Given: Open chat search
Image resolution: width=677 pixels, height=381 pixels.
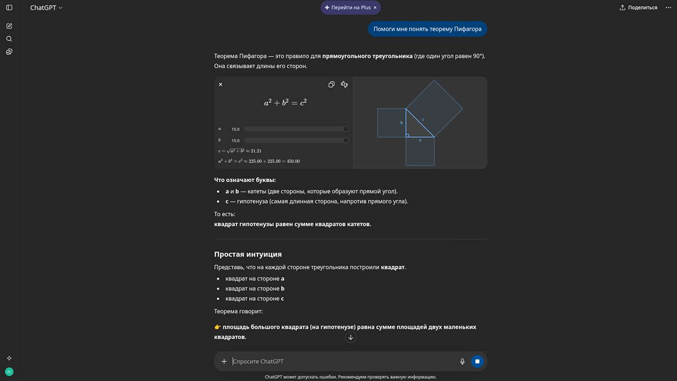Looking at the screenshot, I should coord(9,39).
